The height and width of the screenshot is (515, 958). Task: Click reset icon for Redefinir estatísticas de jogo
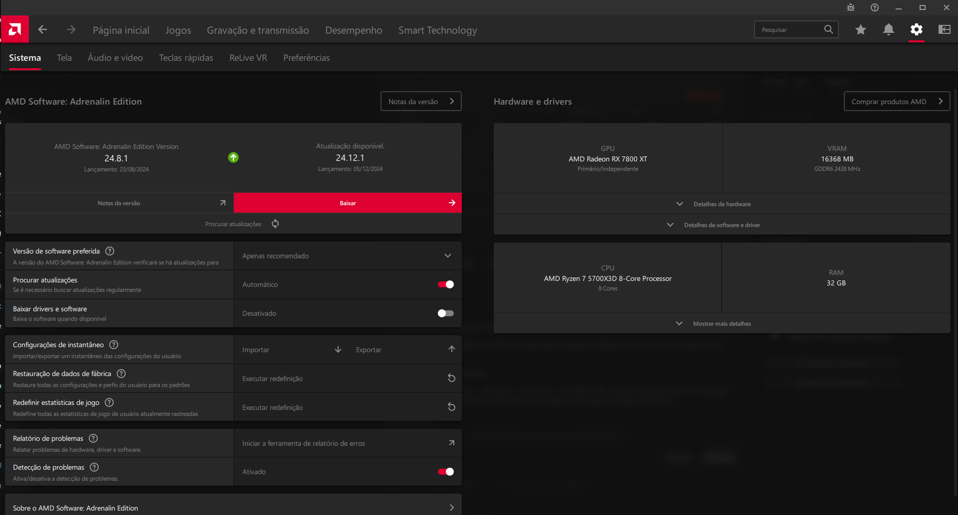click(451, 407)
